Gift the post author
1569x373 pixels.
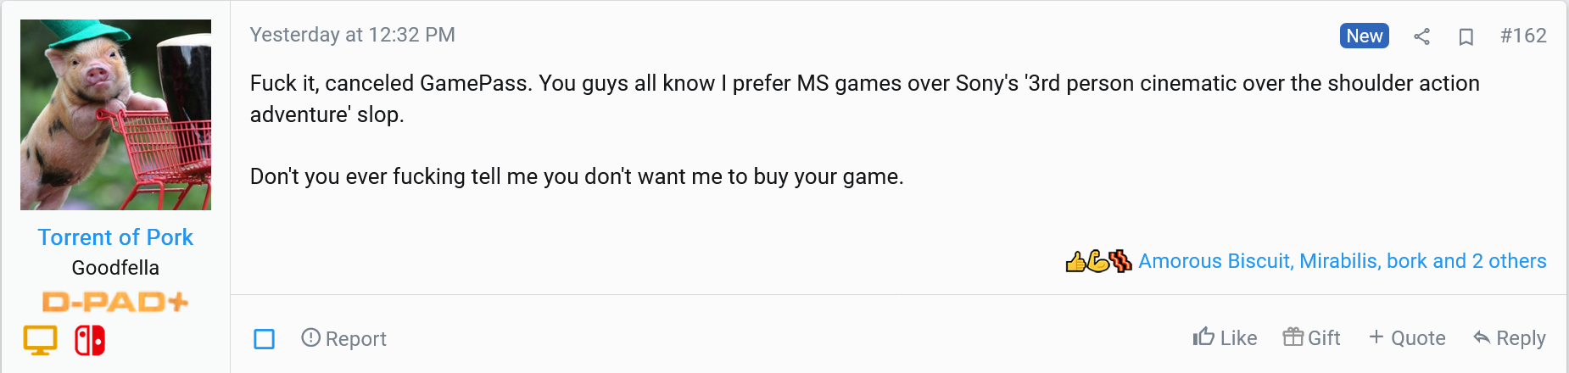click(x=1311, y=337)
